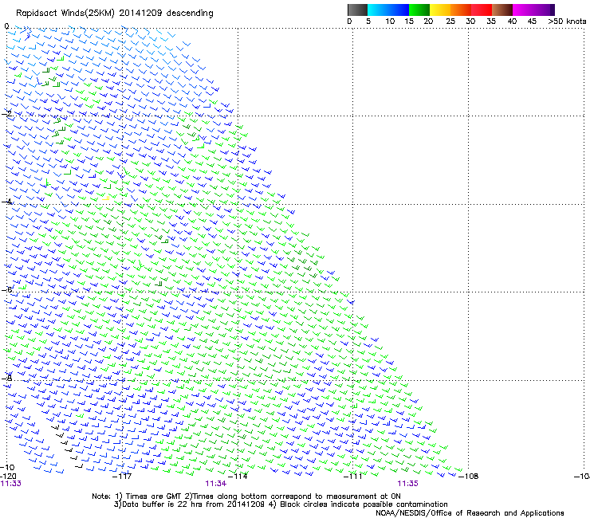Click the cyan 5-10 knots legend swatch

point(388,10)
